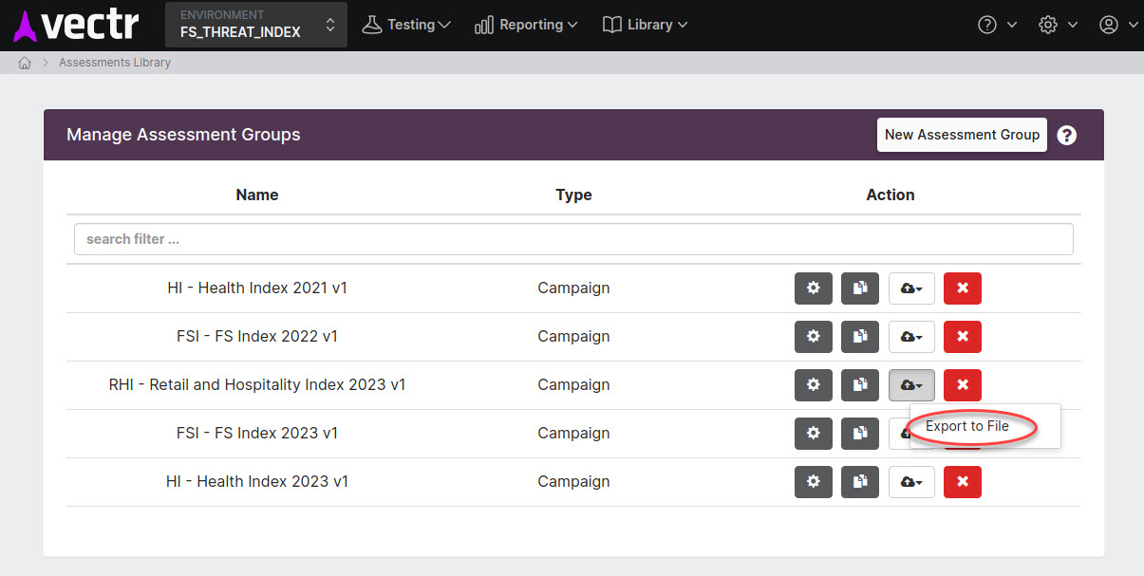The width and height of the screenshot is (1144, 576).
Task: Expand the Library menu
Action: coord(645,25)
